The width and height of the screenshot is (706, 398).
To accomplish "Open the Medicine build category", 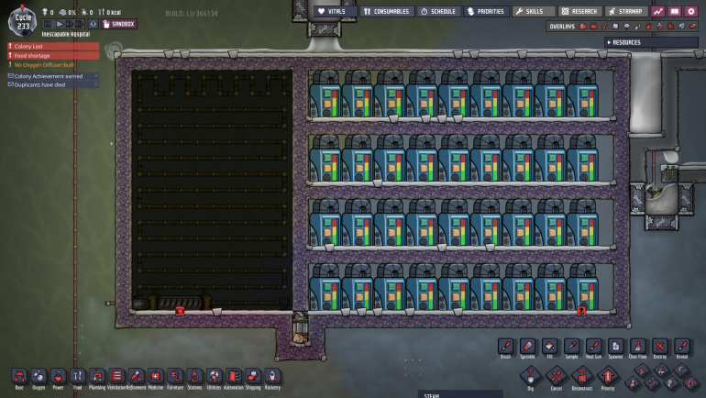I will coord(156,377).
